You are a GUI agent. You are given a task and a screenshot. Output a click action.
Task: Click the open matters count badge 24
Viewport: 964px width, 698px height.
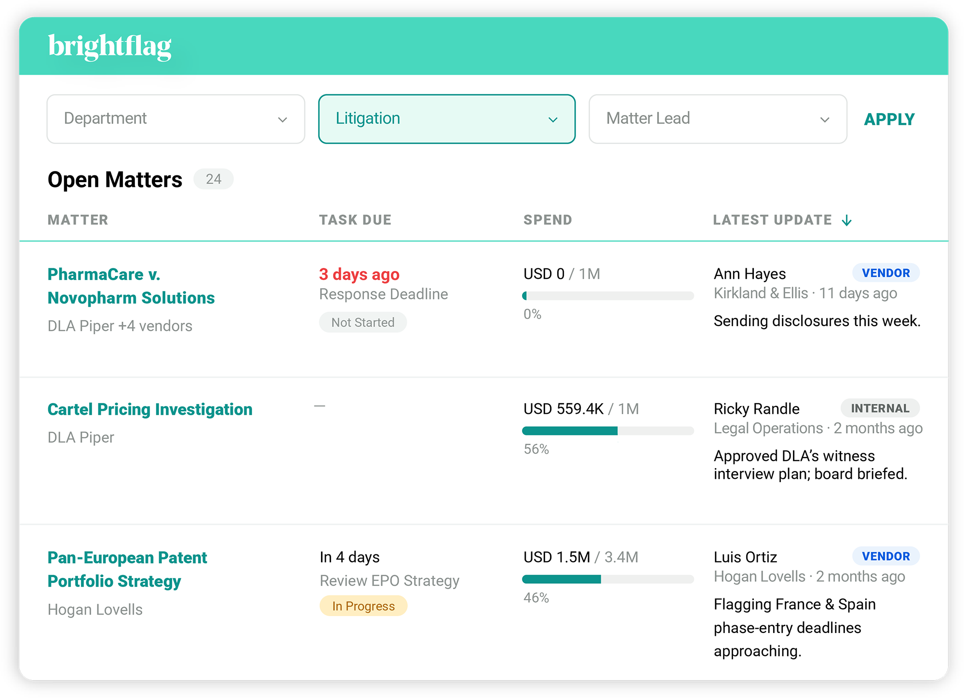point(214,179)
